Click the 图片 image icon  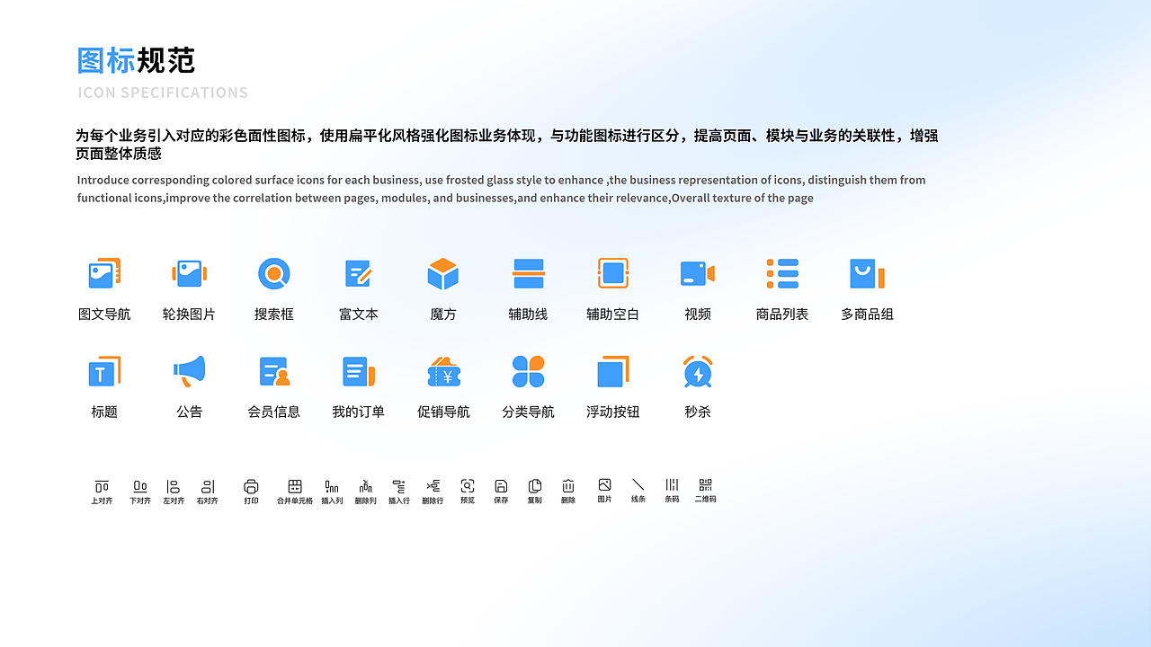tap(604, 484)
